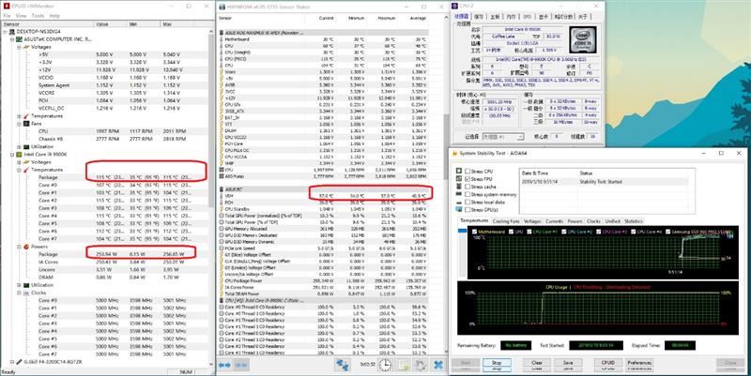Enable Stress GPU(s) checkbox
751x376 pixels.
point(467,209)
